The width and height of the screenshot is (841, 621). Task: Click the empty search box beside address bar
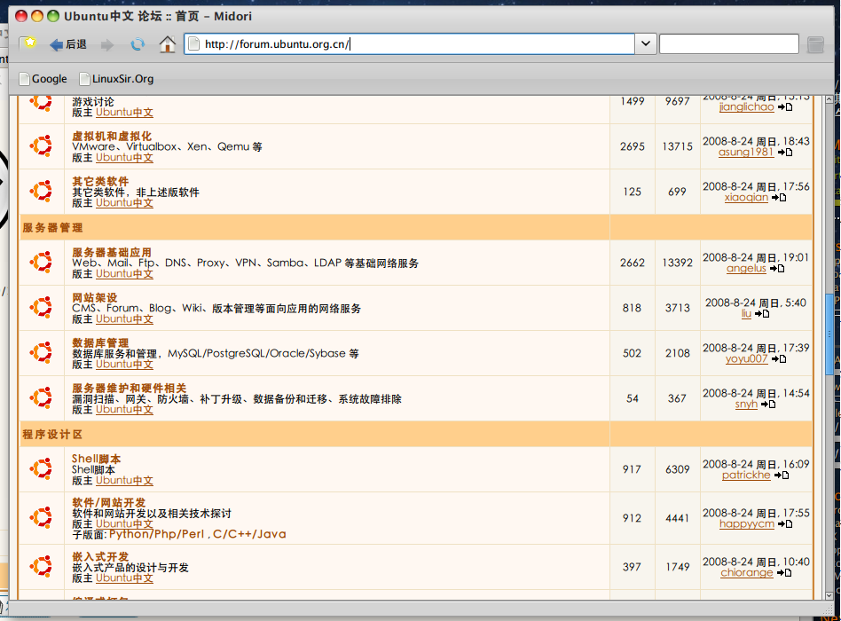coord(729,44)
